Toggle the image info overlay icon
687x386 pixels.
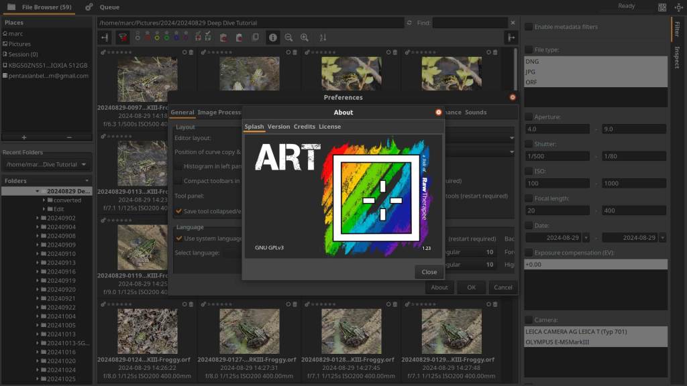tap(273, 38)
